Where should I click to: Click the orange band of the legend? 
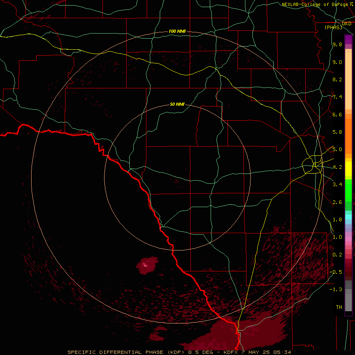(x=348, y=136)
